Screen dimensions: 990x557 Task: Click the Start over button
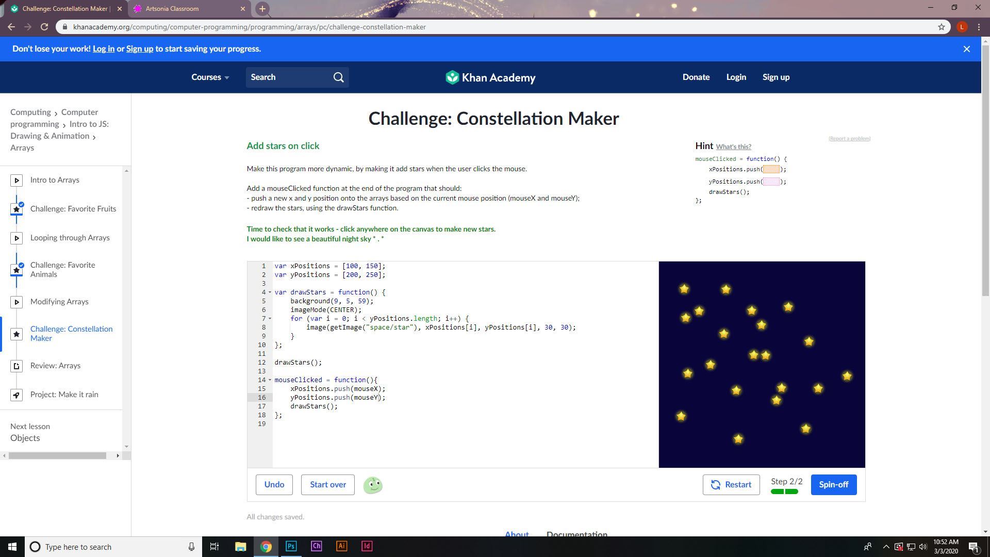tap(327, 485)
